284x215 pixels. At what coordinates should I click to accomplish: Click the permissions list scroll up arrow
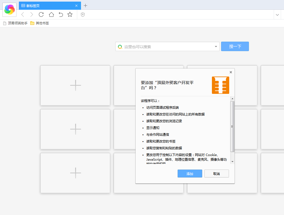(x=232, y=99)
